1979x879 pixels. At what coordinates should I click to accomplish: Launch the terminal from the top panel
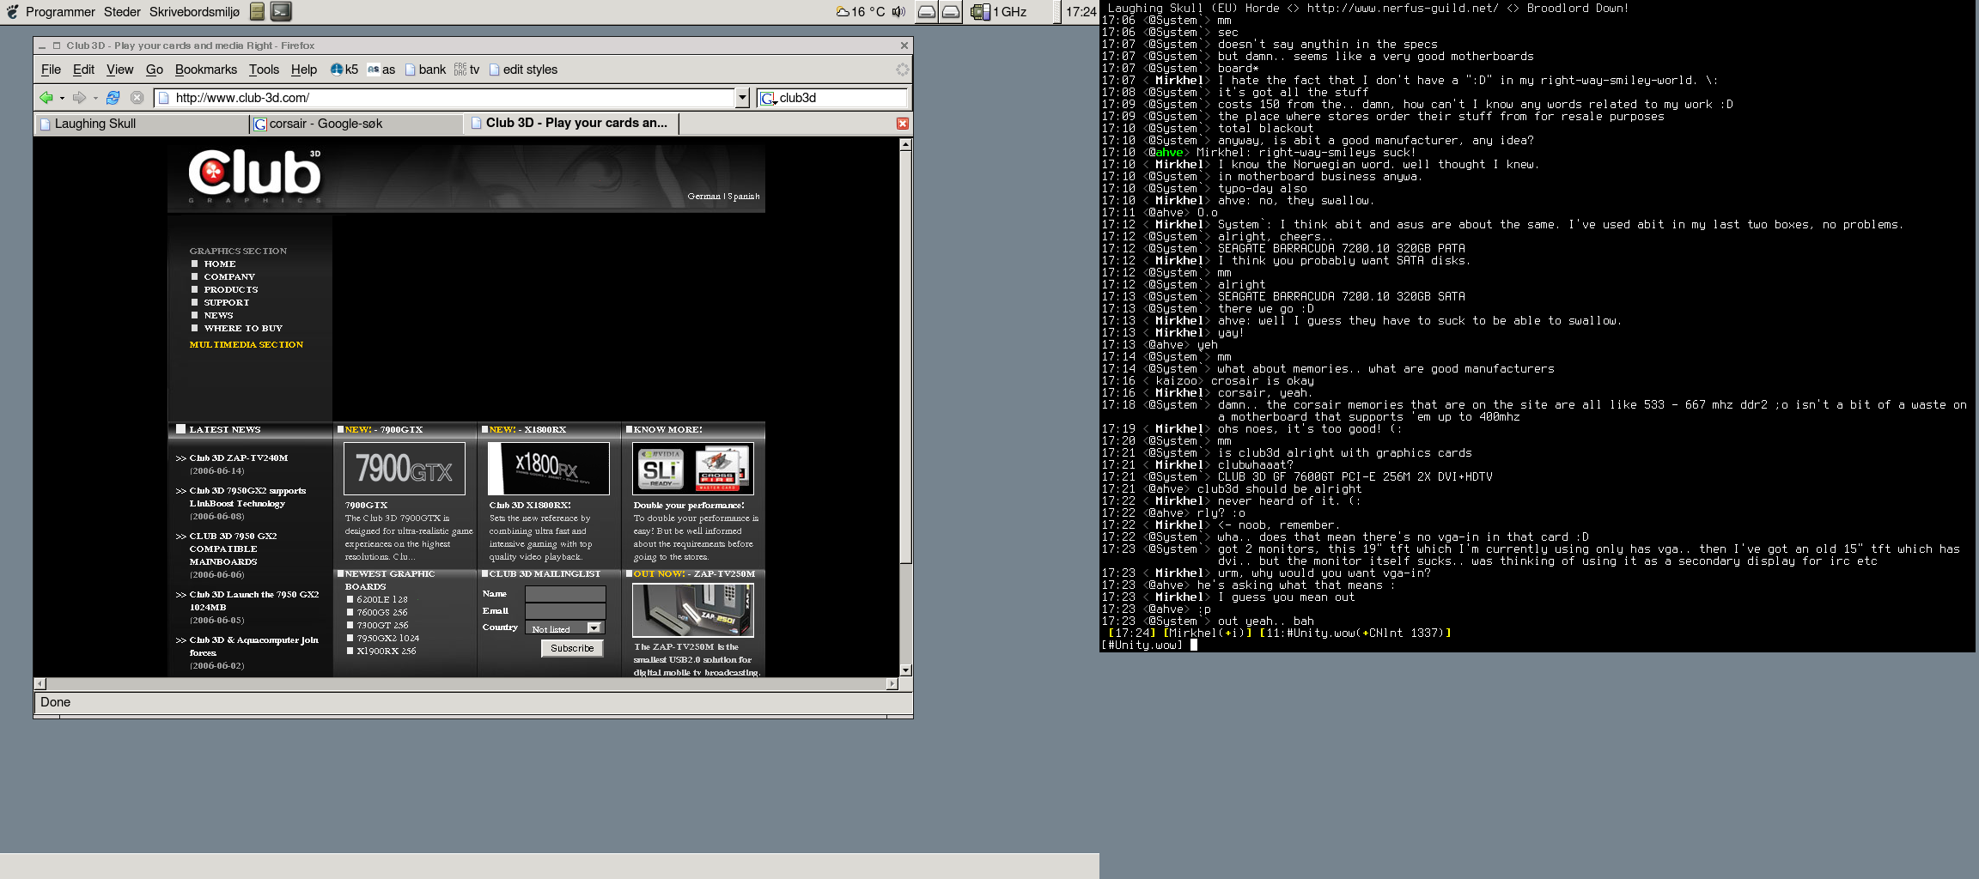[x=281, y=11]
